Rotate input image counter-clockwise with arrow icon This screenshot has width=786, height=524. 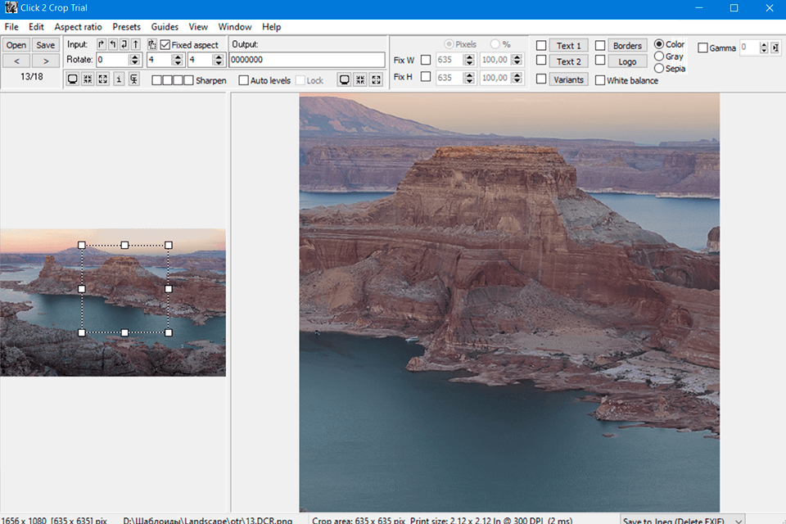(113, 45)
